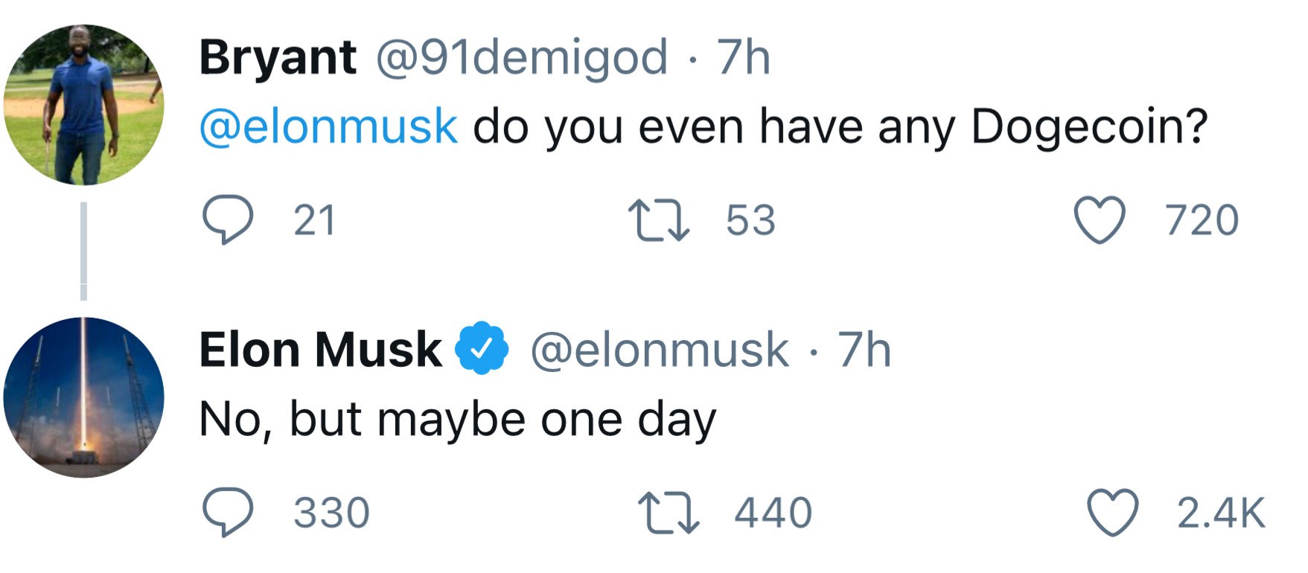Open Bryant's profile picture
1308x573 pixels.
[83, 105]
